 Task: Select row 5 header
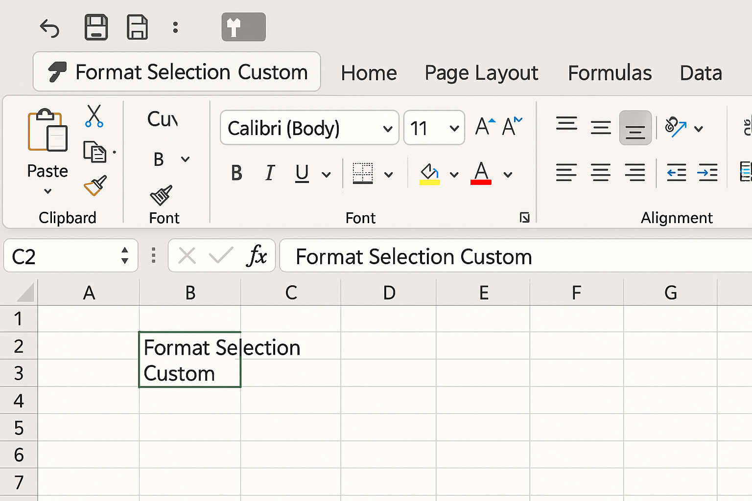[x=19, y=428]
